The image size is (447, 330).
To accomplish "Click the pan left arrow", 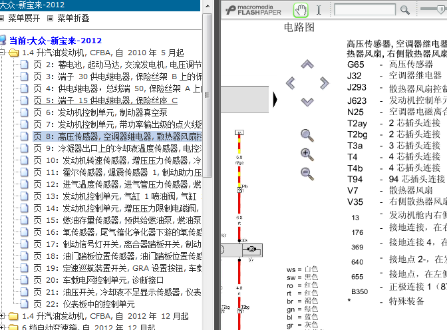I will pyautogui.click(x=291, y=83).
